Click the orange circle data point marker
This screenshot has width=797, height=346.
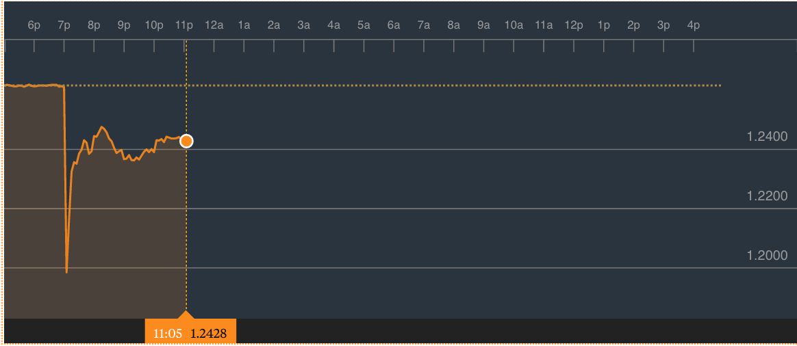(x=186, y=141)
